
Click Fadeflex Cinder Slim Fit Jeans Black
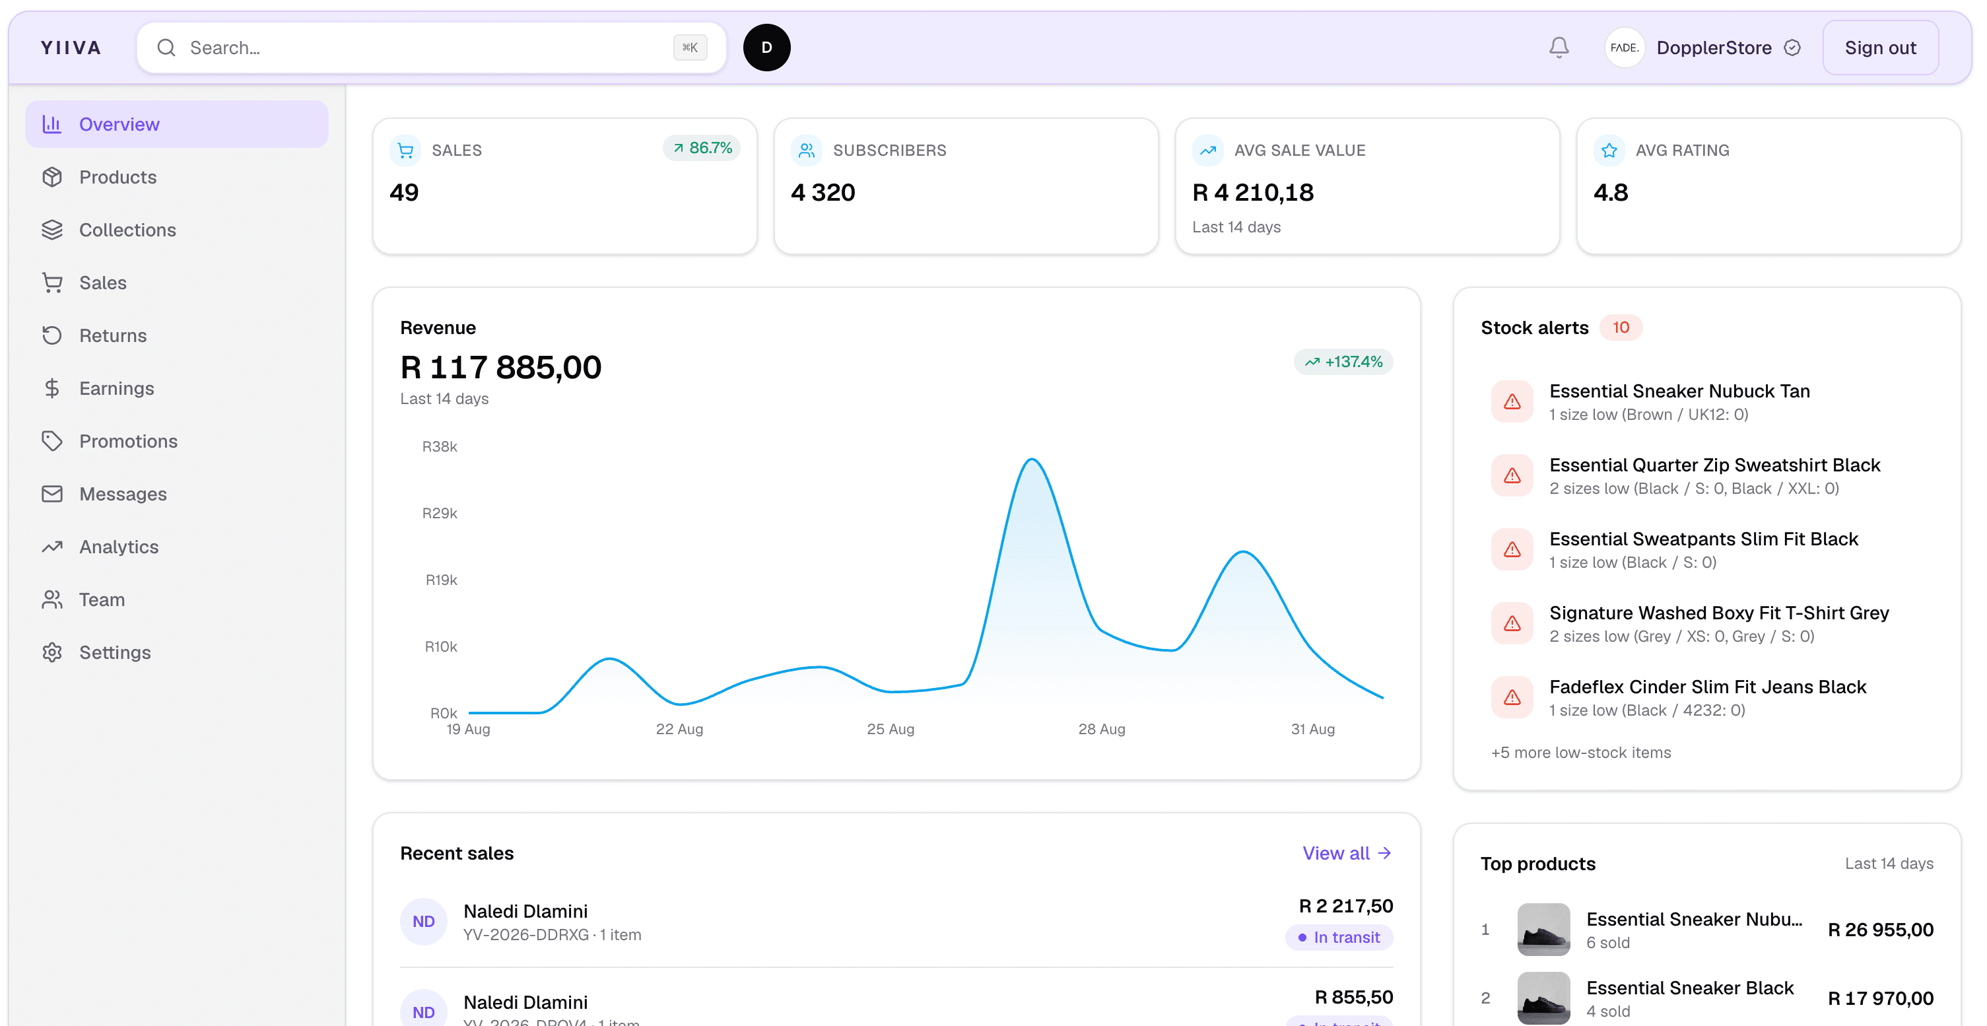[1708, 687]
